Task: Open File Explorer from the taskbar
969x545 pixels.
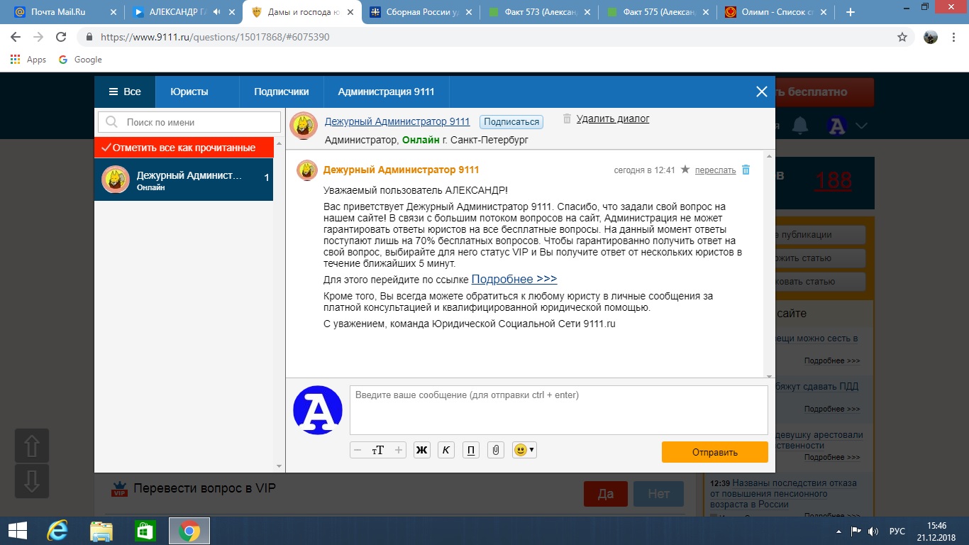Action: (101, 531)
